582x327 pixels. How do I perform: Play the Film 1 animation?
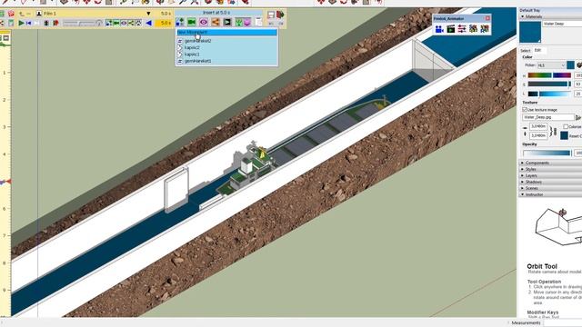(x=21, y=23)
